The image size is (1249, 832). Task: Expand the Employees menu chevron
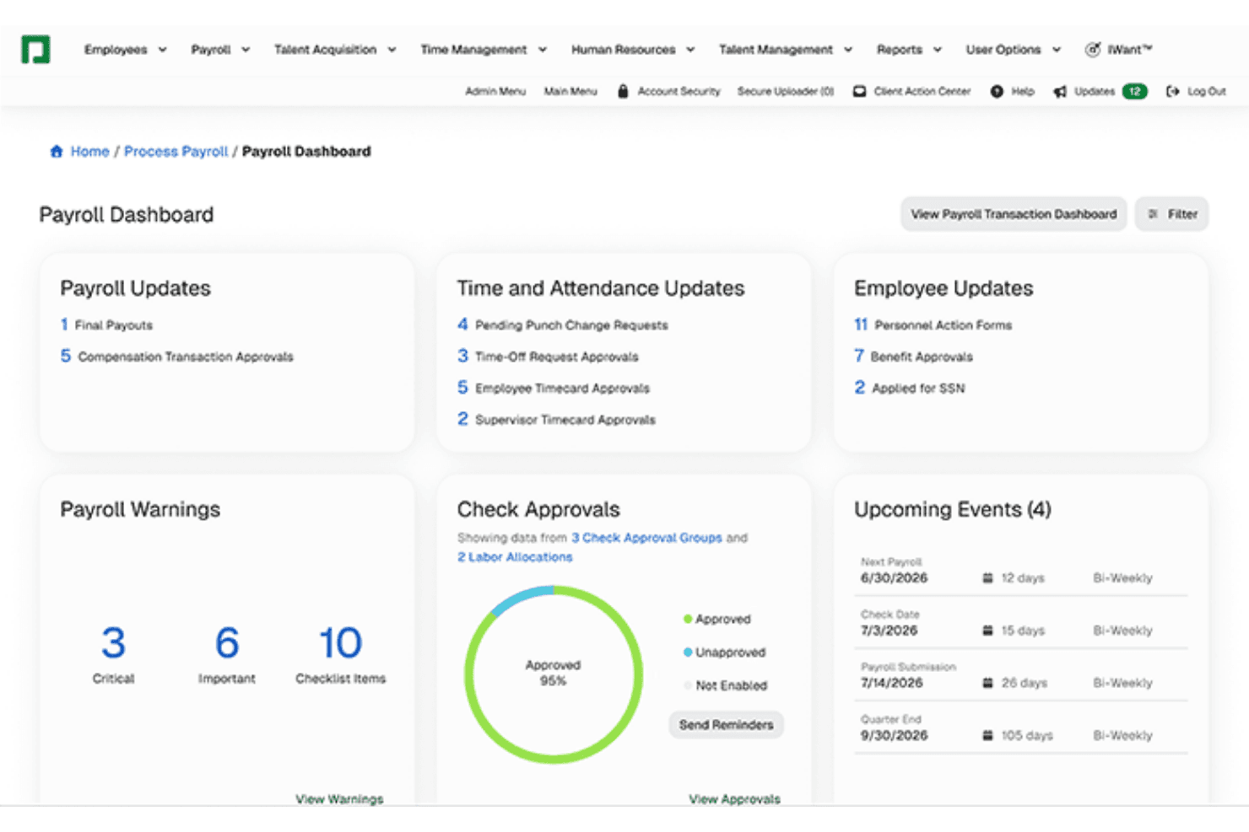[x=162, y=50]
